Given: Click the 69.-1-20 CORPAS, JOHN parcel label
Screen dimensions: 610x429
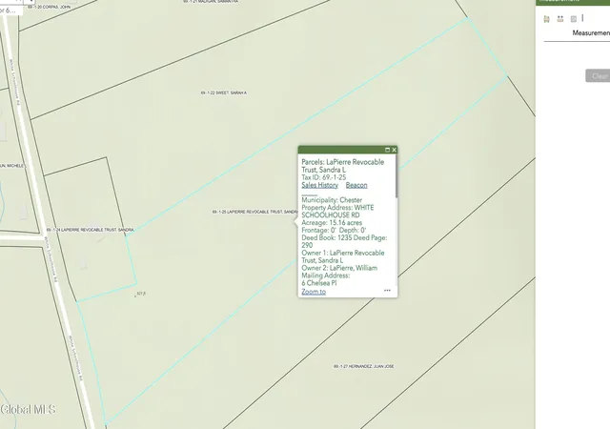Looking at the screenshot, I should (x=49, y=7).
